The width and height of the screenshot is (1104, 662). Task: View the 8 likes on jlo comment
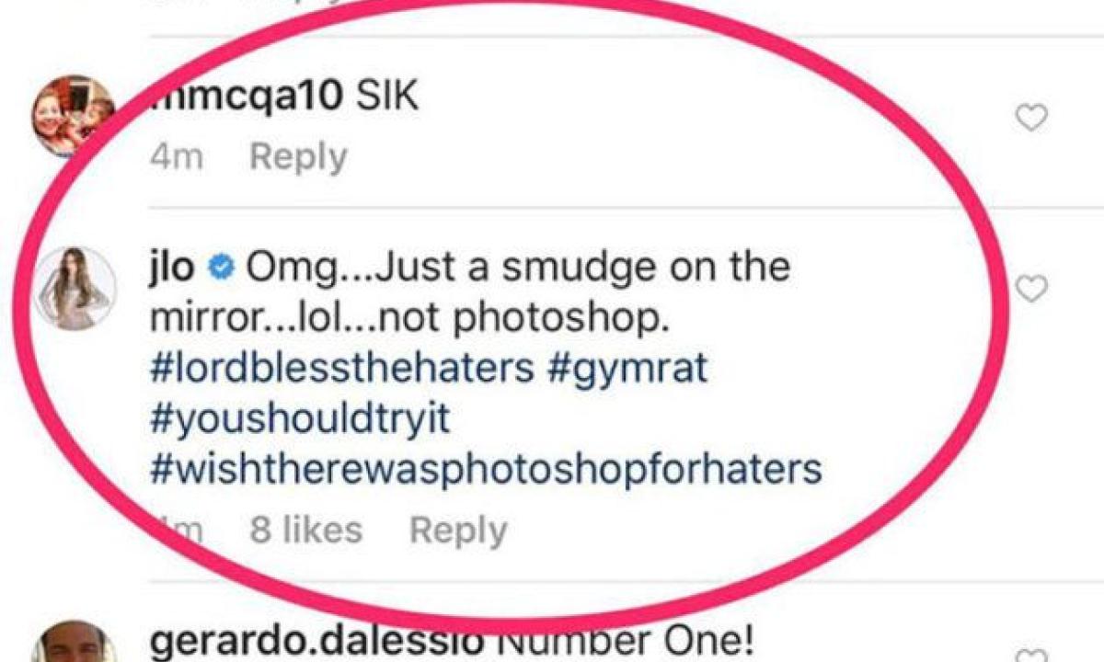click(x=305, y=530)
